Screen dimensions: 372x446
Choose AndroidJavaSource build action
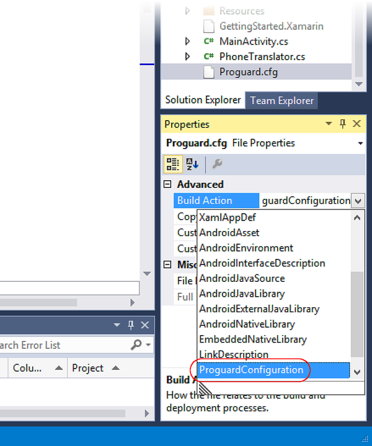(x=273, y=279)
